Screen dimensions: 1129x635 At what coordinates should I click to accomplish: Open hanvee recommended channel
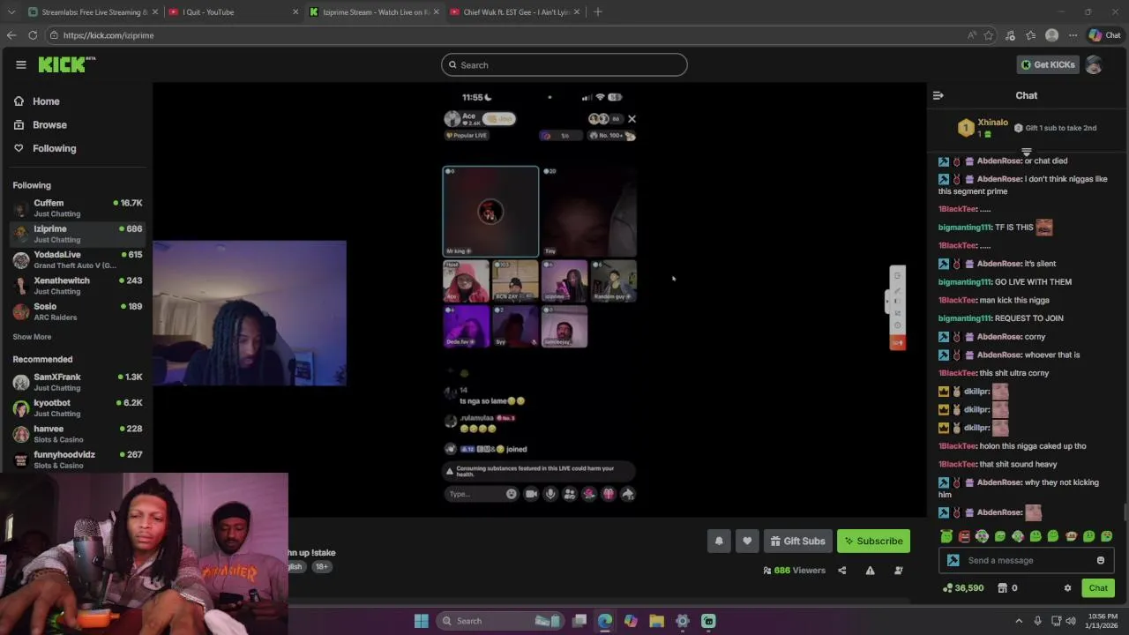[77, 434]
